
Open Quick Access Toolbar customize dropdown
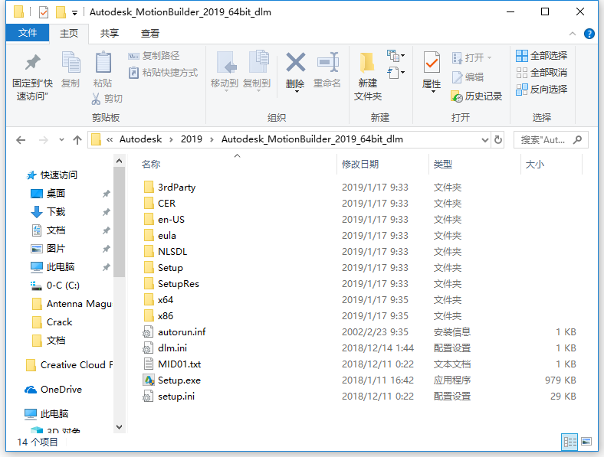[74, 13]
